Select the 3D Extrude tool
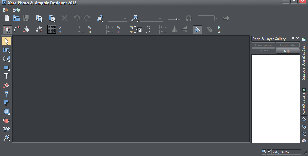 point(6,129)
